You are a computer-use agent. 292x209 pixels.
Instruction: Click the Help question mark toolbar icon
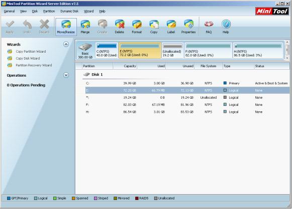point(226,25)
